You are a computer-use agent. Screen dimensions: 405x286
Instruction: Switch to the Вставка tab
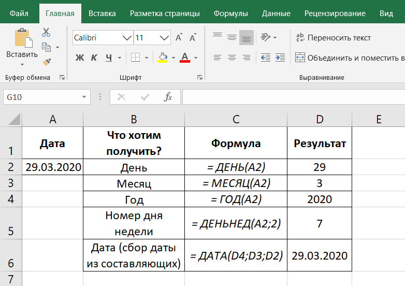102,13
